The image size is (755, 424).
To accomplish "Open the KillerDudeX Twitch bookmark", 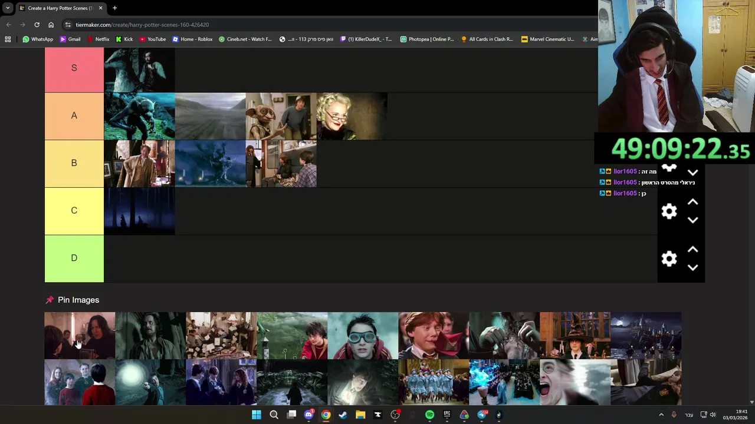I will 366,39.
